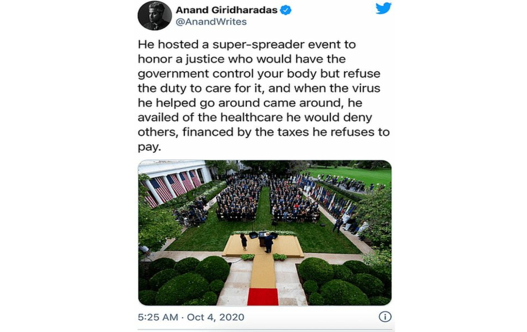The width and height of the screenshot is (527, 332).
Task: Click the divider line below the timestamp
Action: (x=264, y=330)
